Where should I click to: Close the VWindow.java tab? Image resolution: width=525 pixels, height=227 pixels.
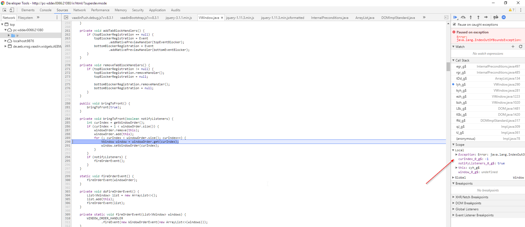pos(222,18)
